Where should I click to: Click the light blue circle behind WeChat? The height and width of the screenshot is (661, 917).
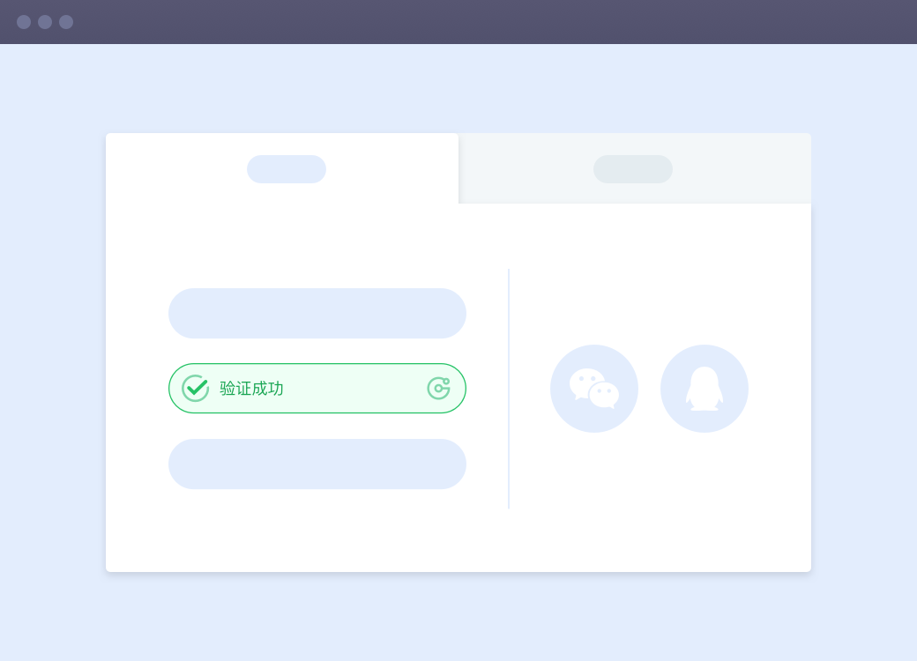pyautogui.click(x=594, y=389)
